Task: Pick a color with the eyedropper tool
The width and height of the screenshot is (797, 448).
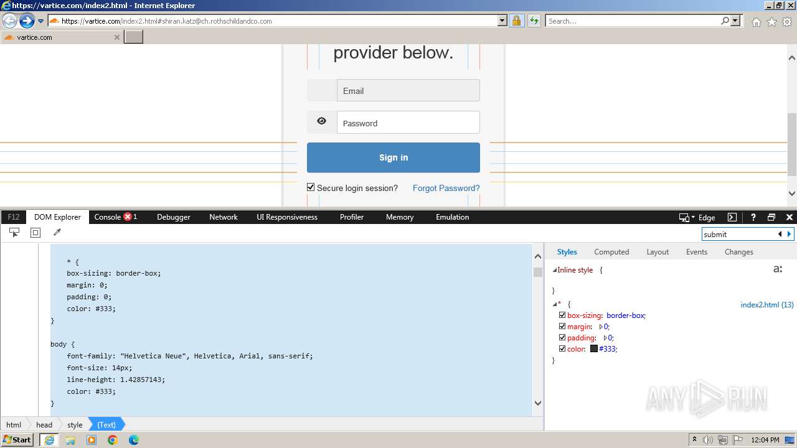Action: tap(57, 233)
